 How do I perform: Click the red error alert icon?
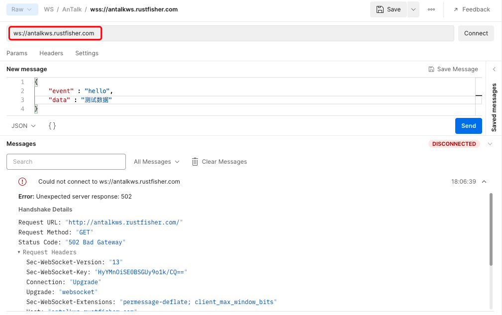[x=22, y=182]
